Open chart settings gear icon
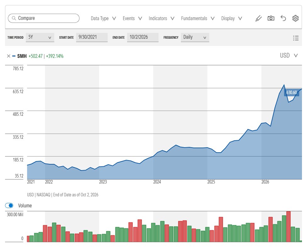 295,18
